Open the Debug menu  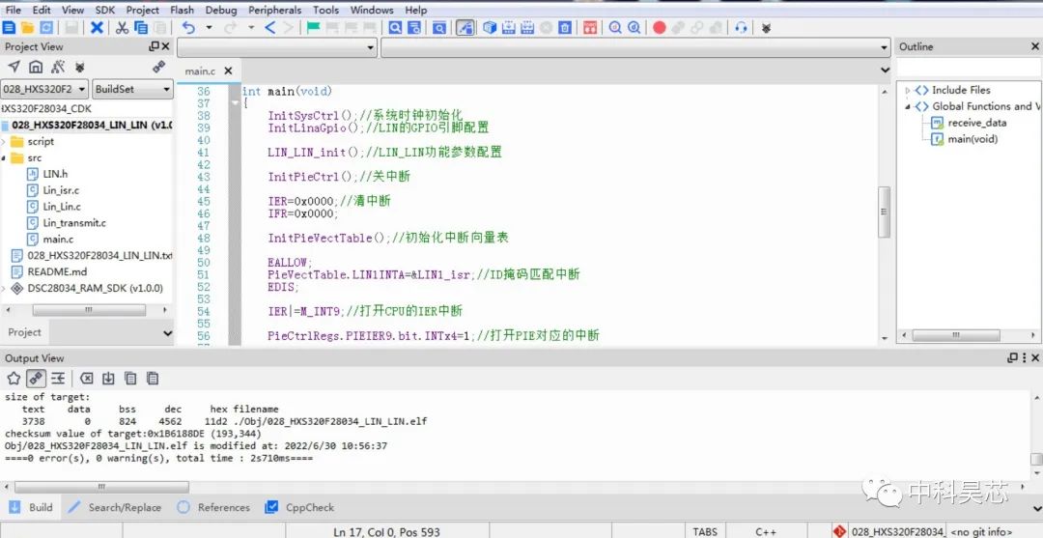(221, 10)
